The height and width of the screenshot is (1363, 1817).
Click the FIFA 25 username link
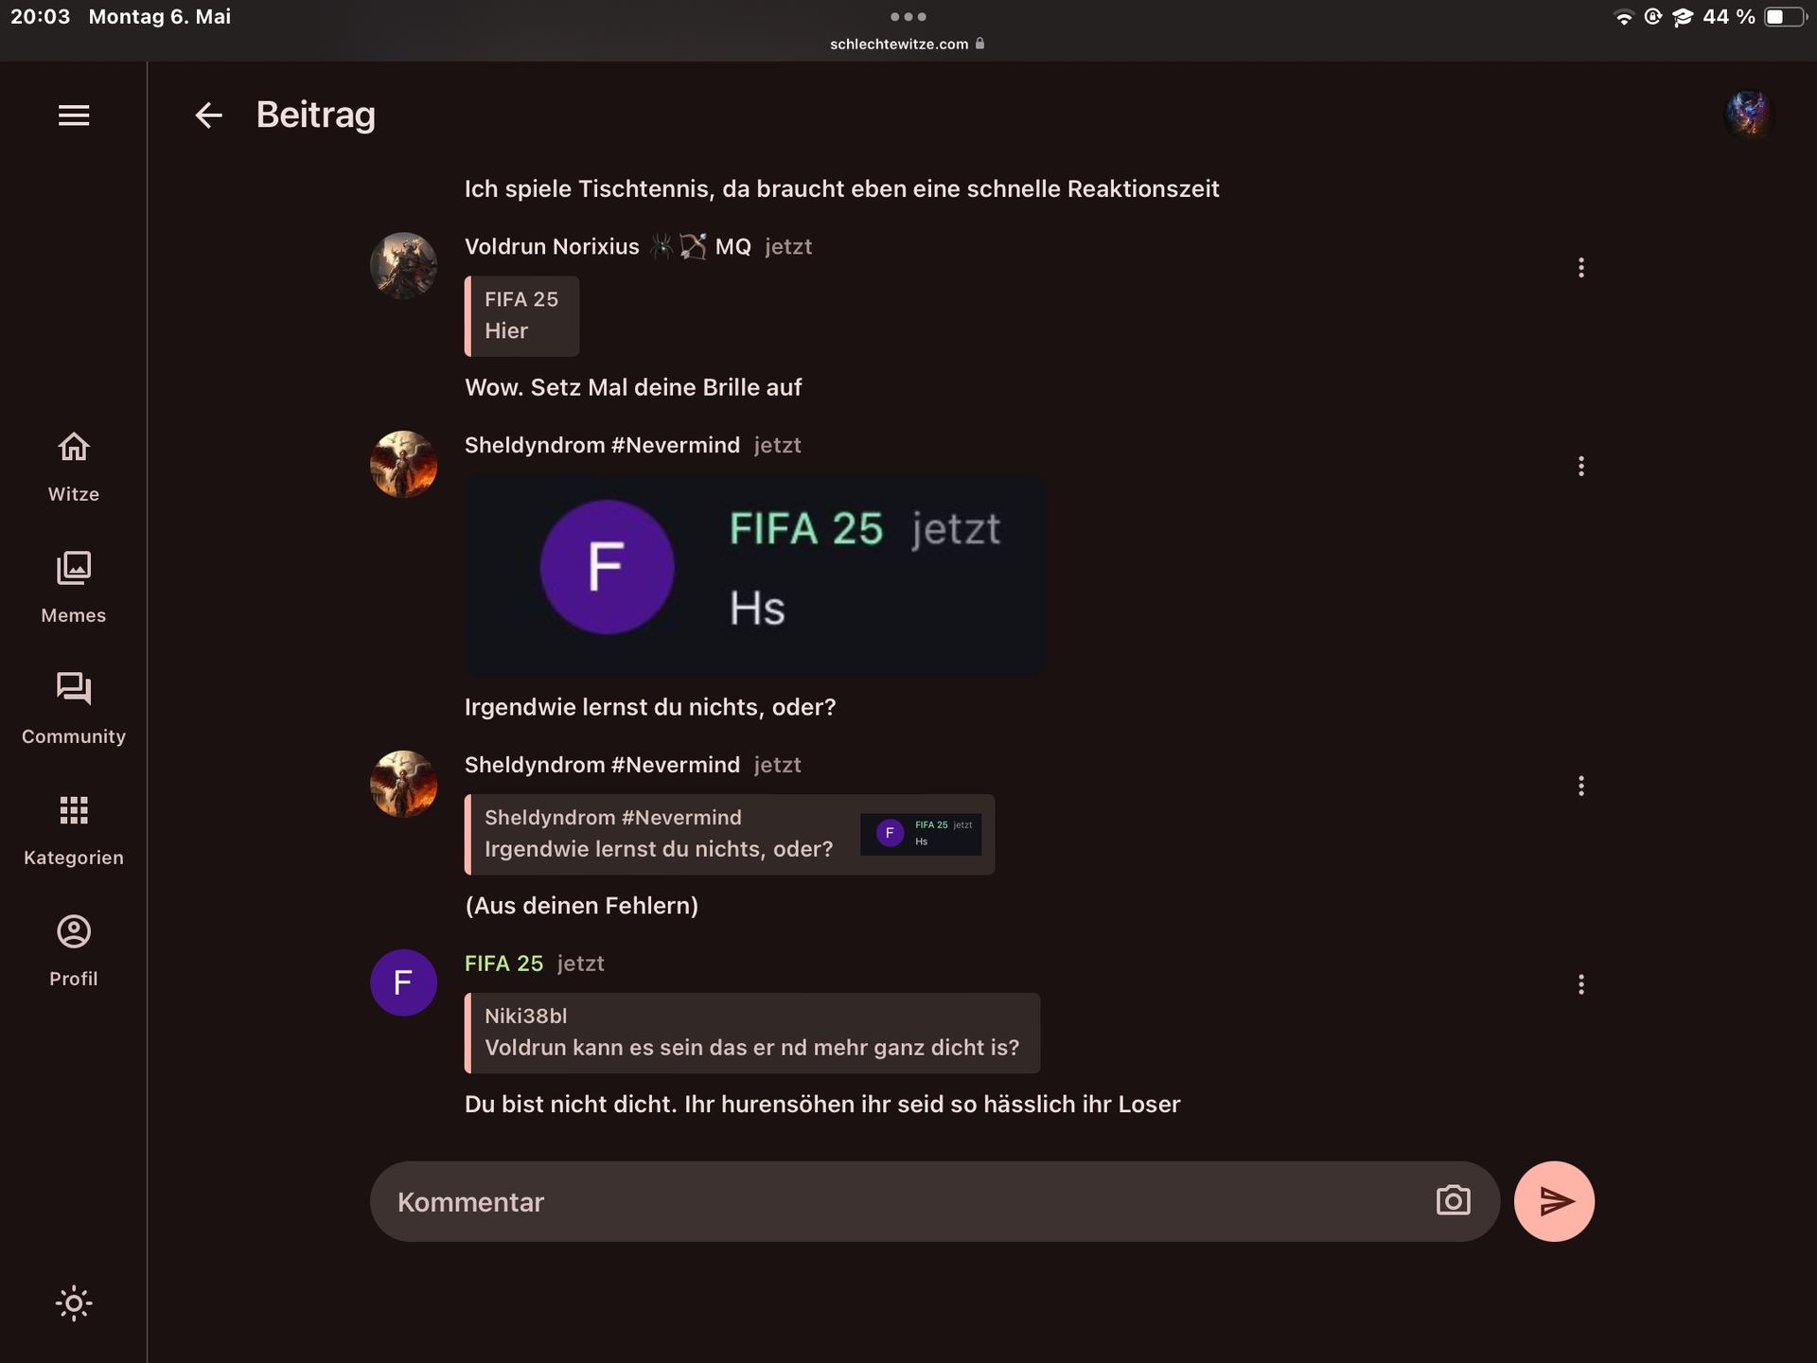503,964
